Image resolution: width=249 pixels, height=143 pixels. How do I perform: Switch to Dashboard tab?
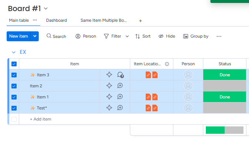56,20
